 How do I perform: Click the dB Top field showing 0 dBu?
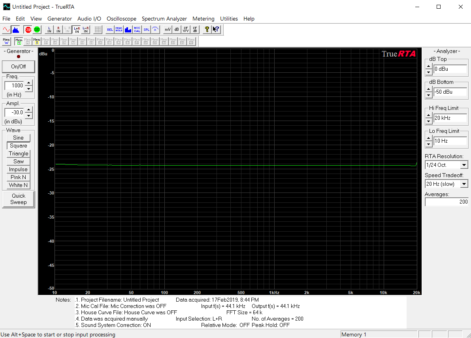450,69
